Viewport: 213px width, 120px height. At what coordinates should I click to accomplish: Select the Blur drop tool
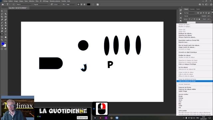pos(6,28)
